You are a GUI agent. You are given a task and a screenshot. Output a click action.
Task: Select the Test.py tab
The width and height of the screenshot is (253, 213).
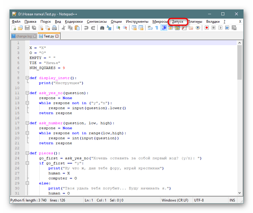[x=49, y=36]
